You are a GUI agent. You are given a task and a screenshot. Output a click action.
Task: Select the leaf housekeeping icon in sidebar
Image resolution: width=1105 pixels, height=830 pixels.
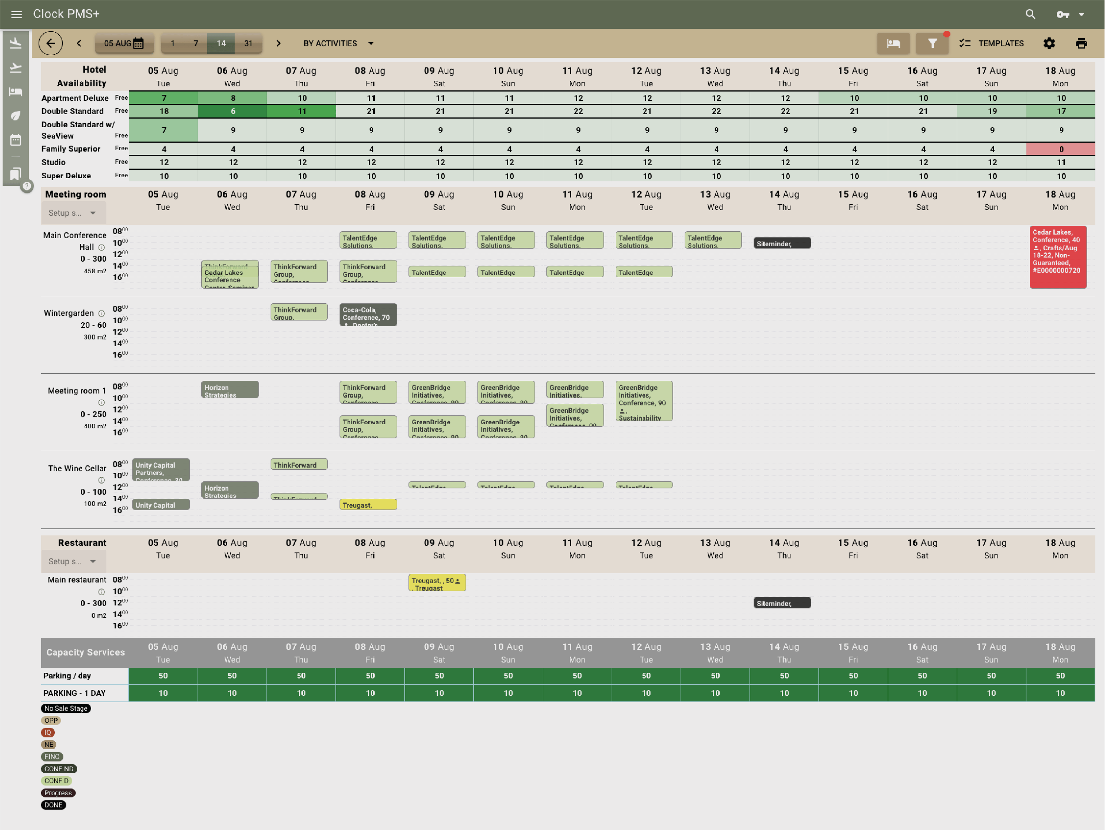pos(16,116)
